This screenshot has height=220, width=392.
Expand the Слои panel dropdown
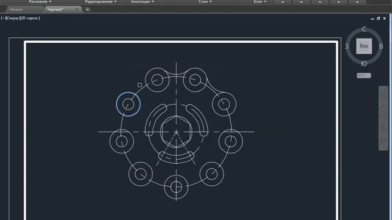tap(205, 1)
